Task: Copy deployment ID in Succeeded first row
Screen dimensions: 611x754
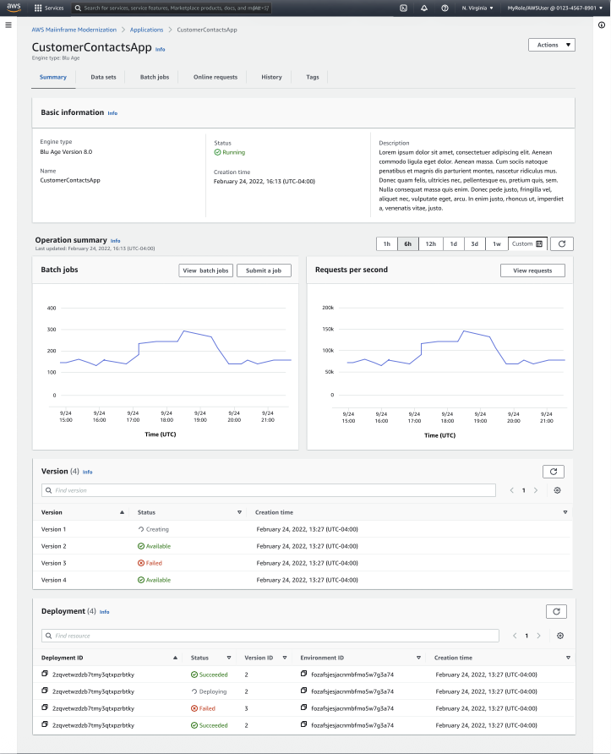Action: tap(45, 675)
